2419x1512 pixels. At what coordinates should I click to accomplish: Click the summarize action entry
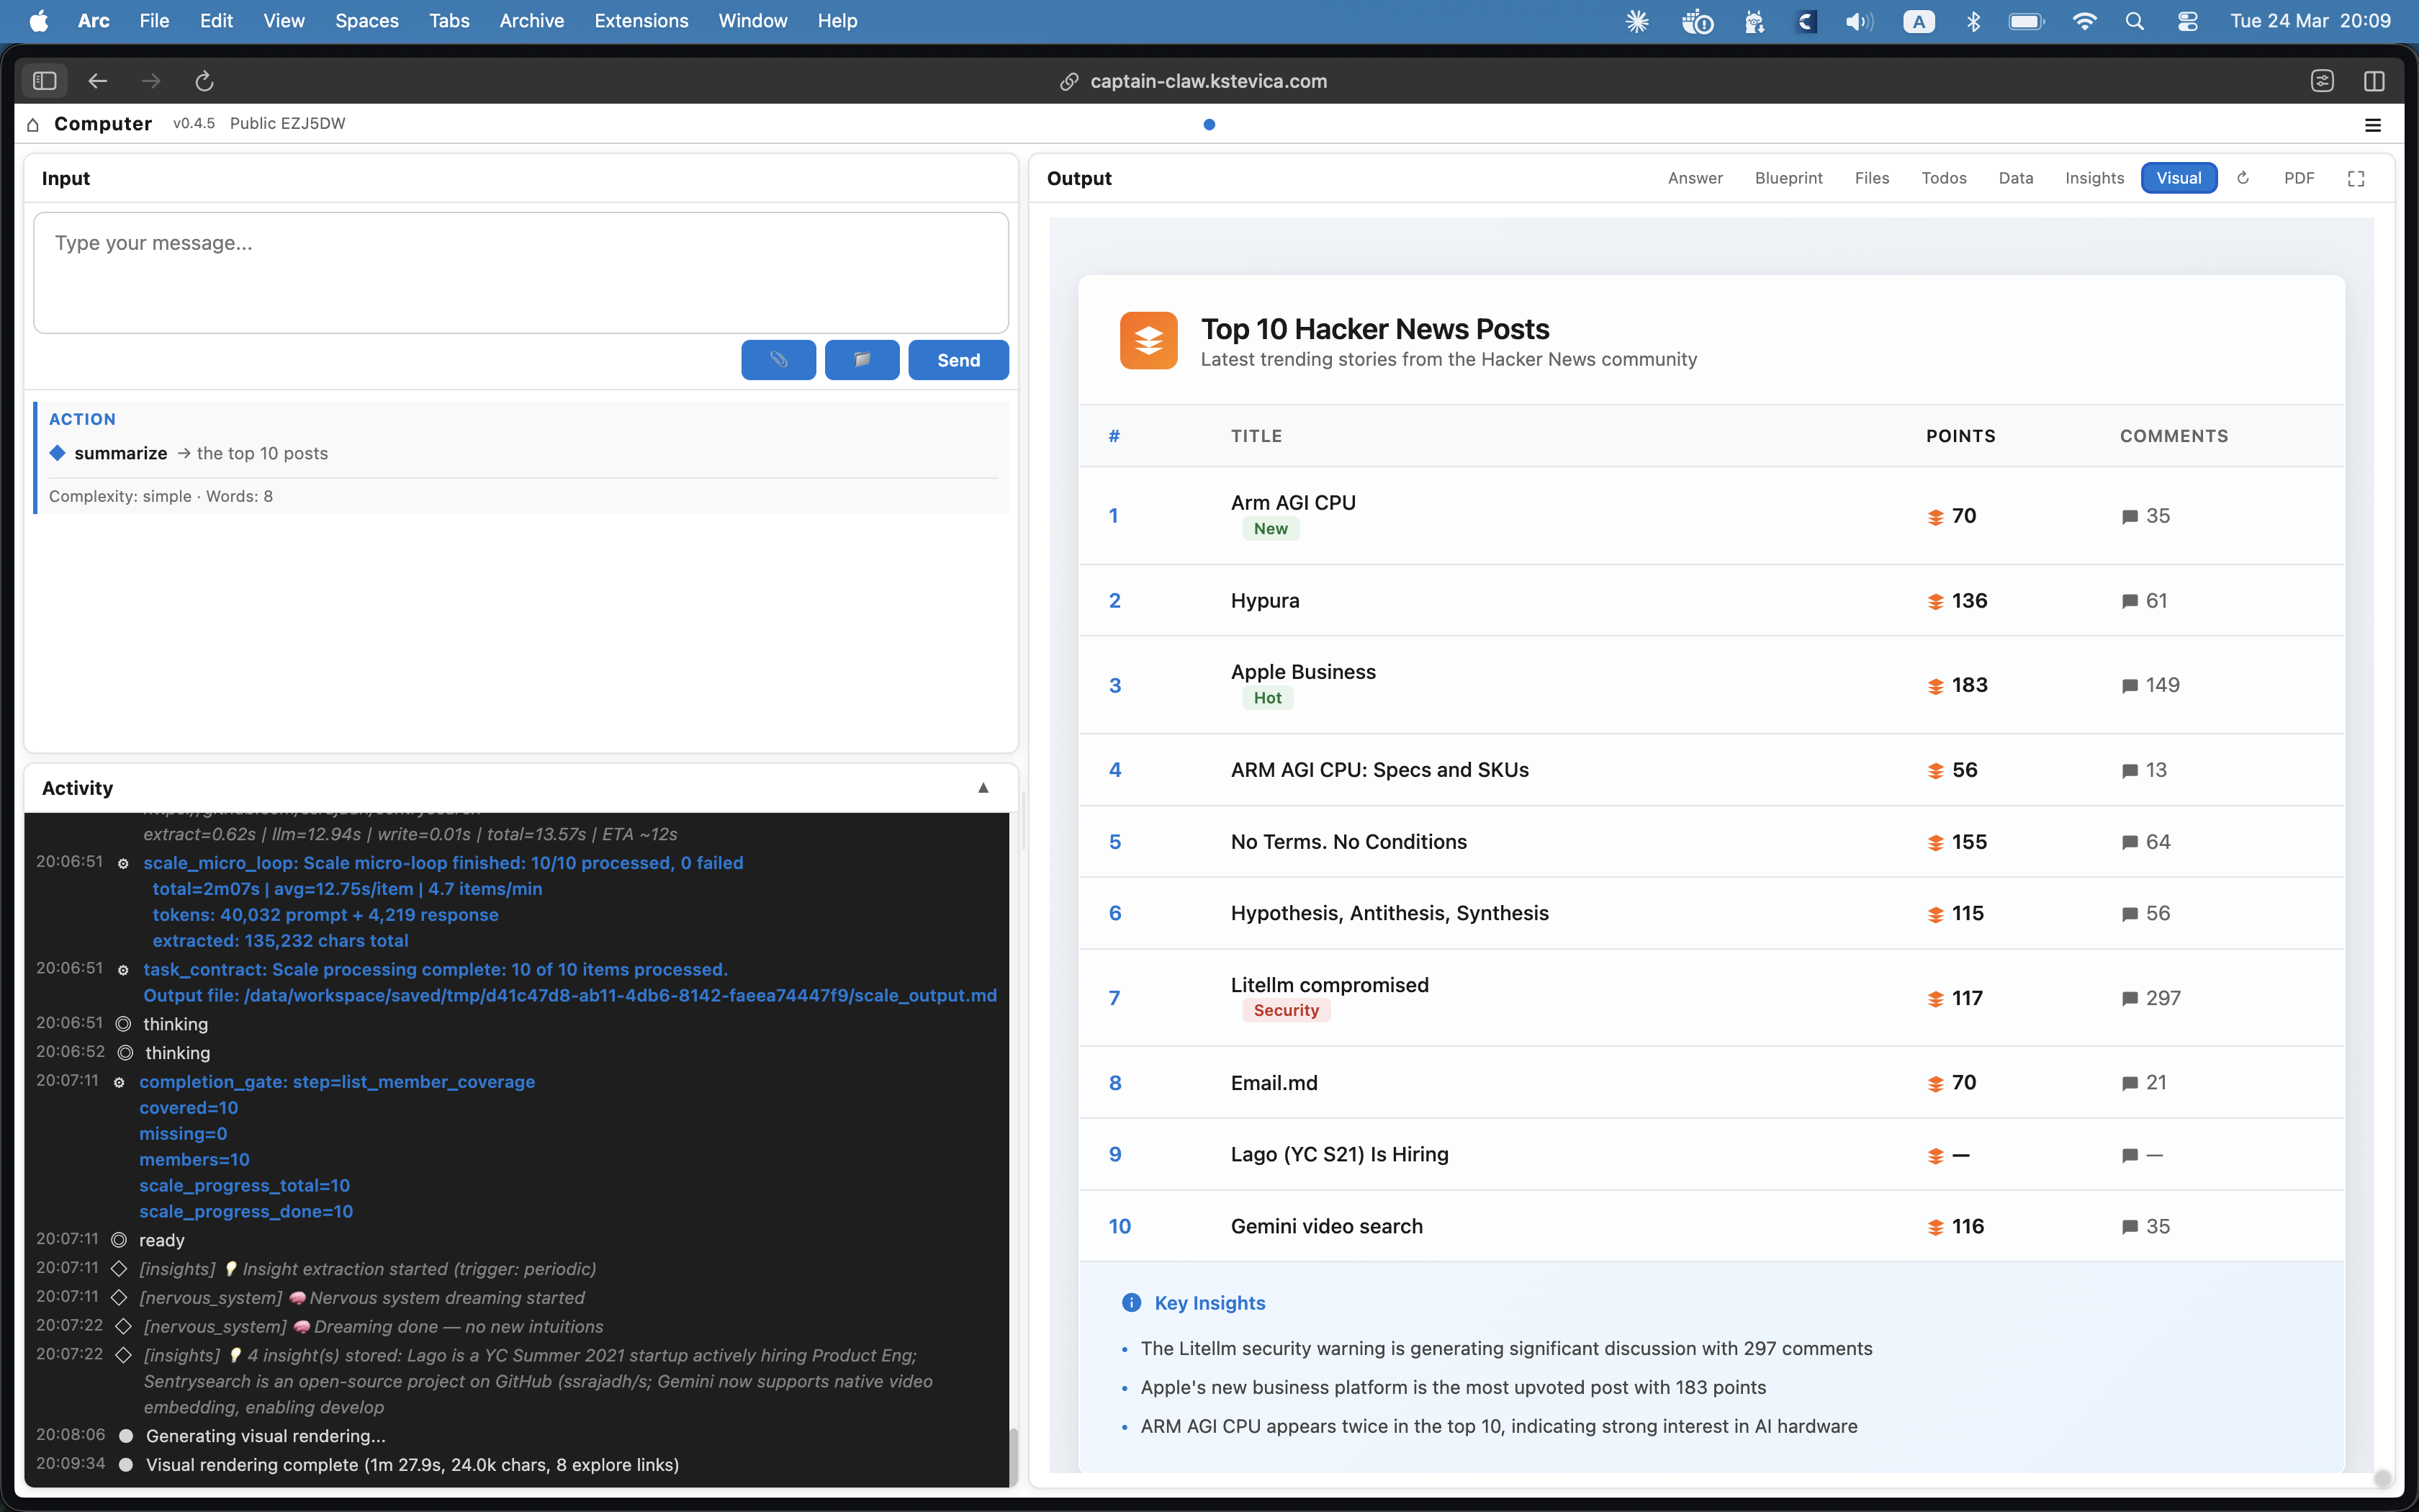[121, 453]
